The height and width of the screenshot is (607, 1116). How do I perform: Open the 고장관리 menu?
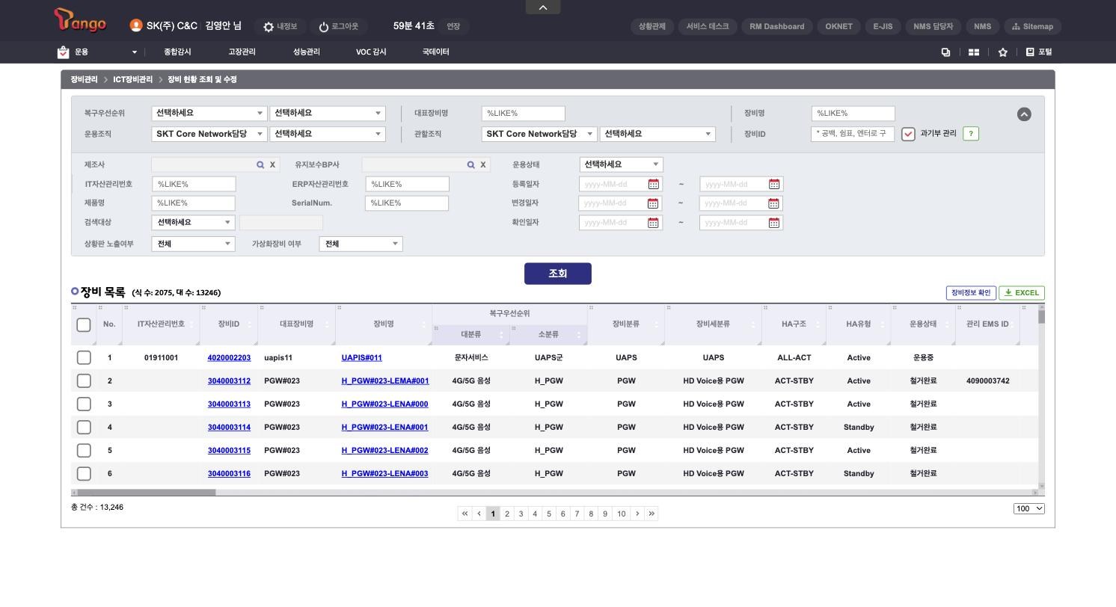242,52
